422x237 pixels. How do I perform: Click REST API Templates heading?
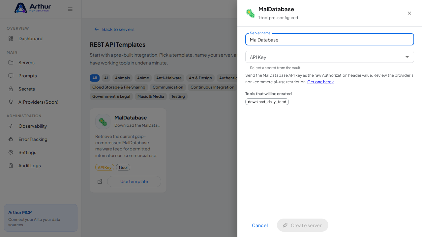[x=117, y=44]
